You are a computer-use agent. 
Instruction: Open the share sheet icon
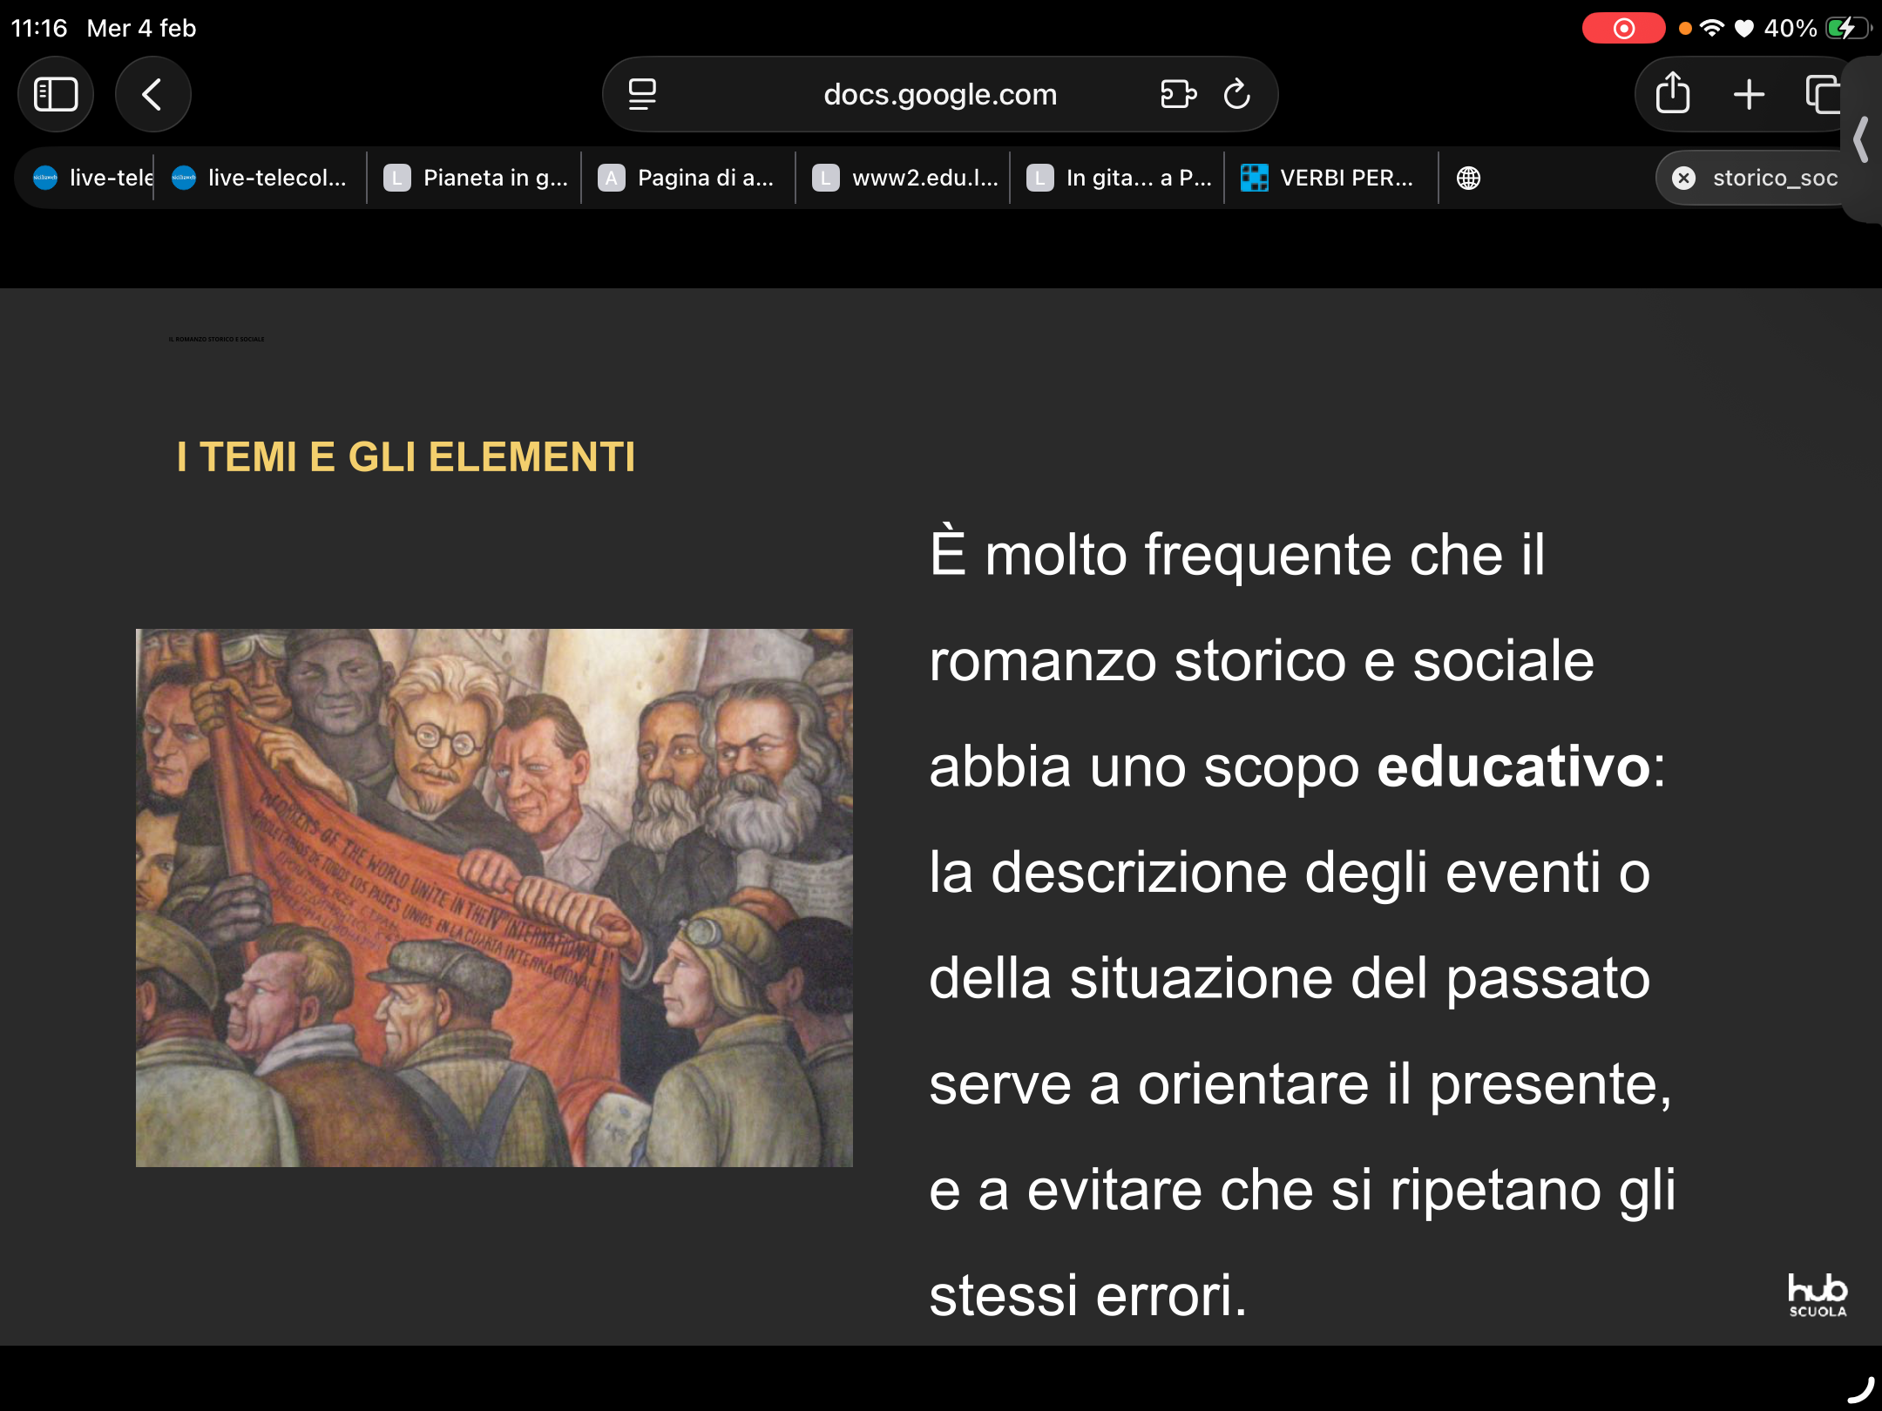pos(1672,94)
